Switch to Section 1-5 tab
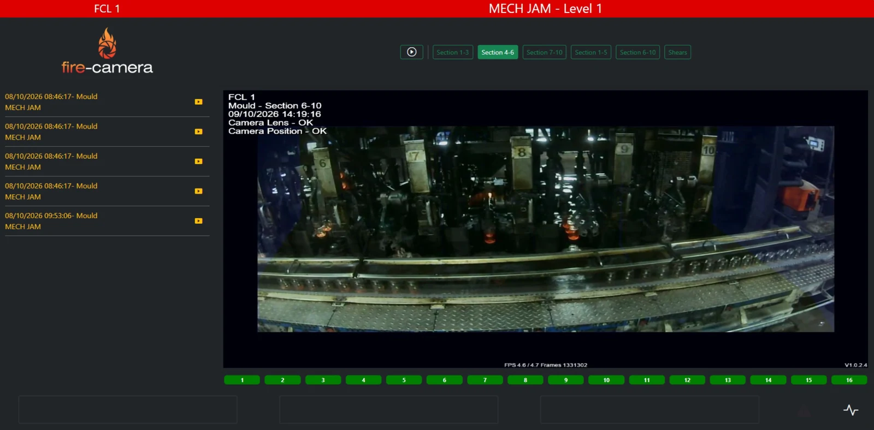 591,52
